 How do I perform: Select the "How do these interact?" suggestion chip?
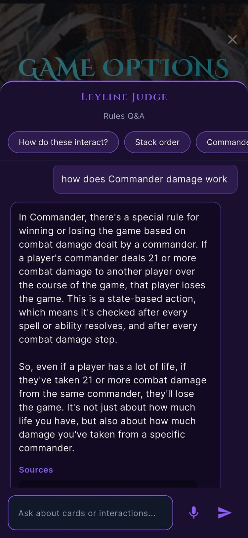[63, 142]
